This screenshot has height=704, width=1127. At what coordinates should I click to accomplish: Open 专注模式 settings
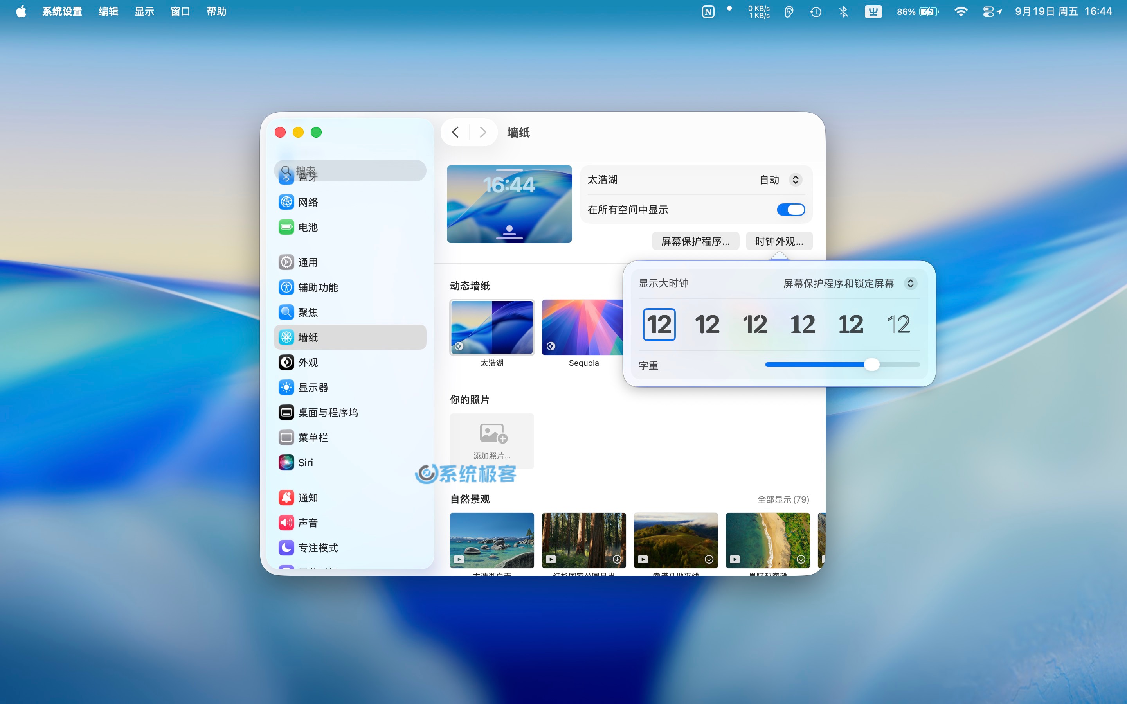tap(350, 548)
